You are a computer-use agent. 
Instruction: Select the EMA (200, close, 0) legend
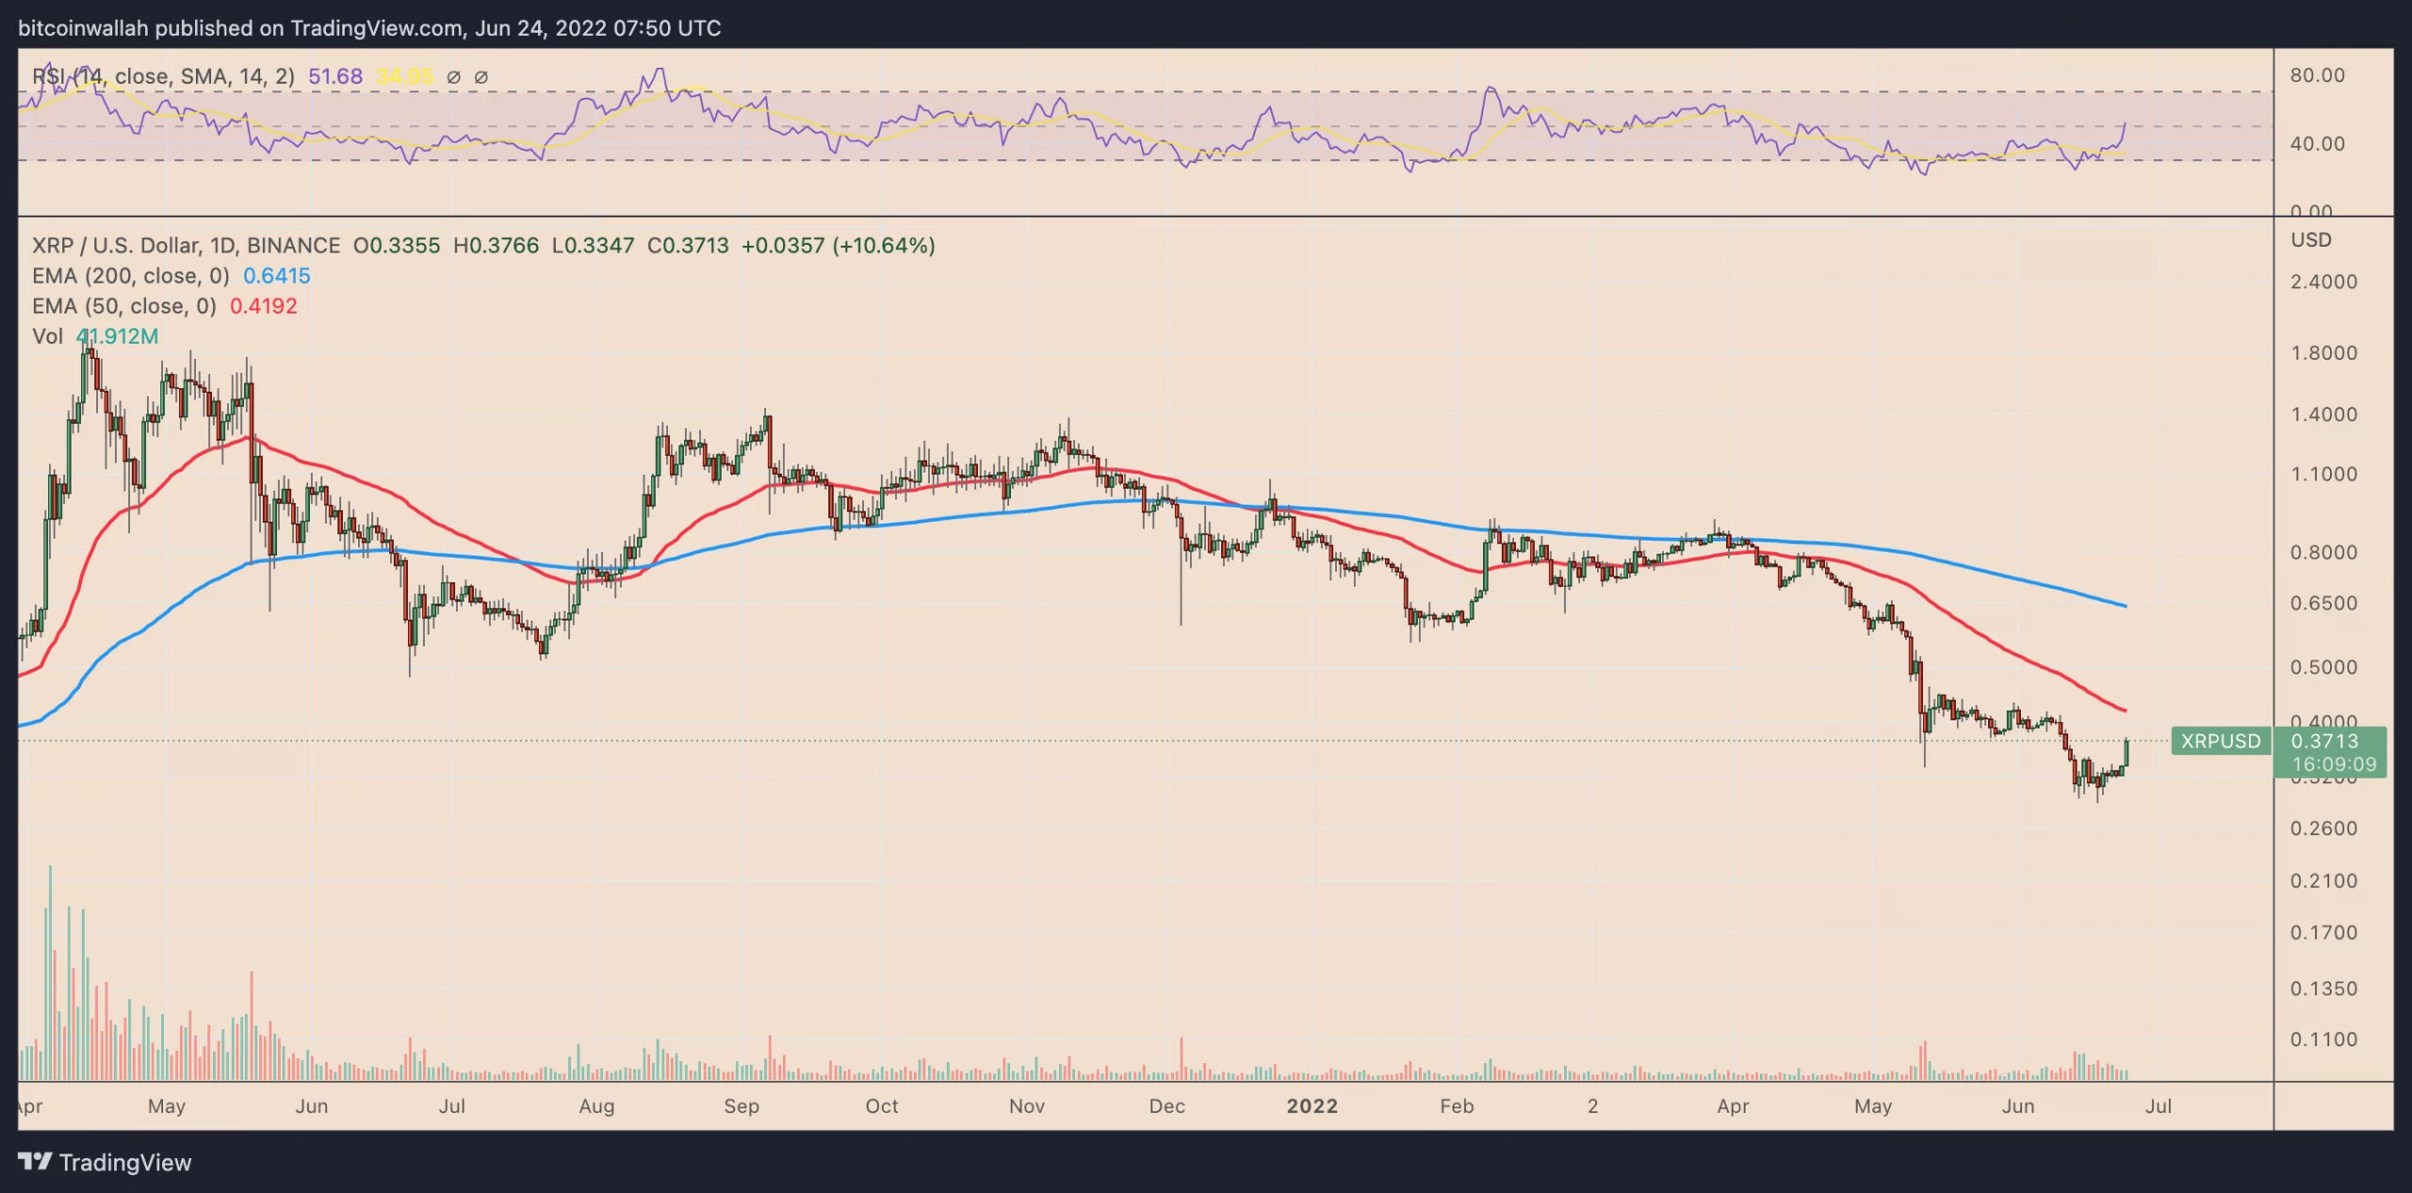131,276
